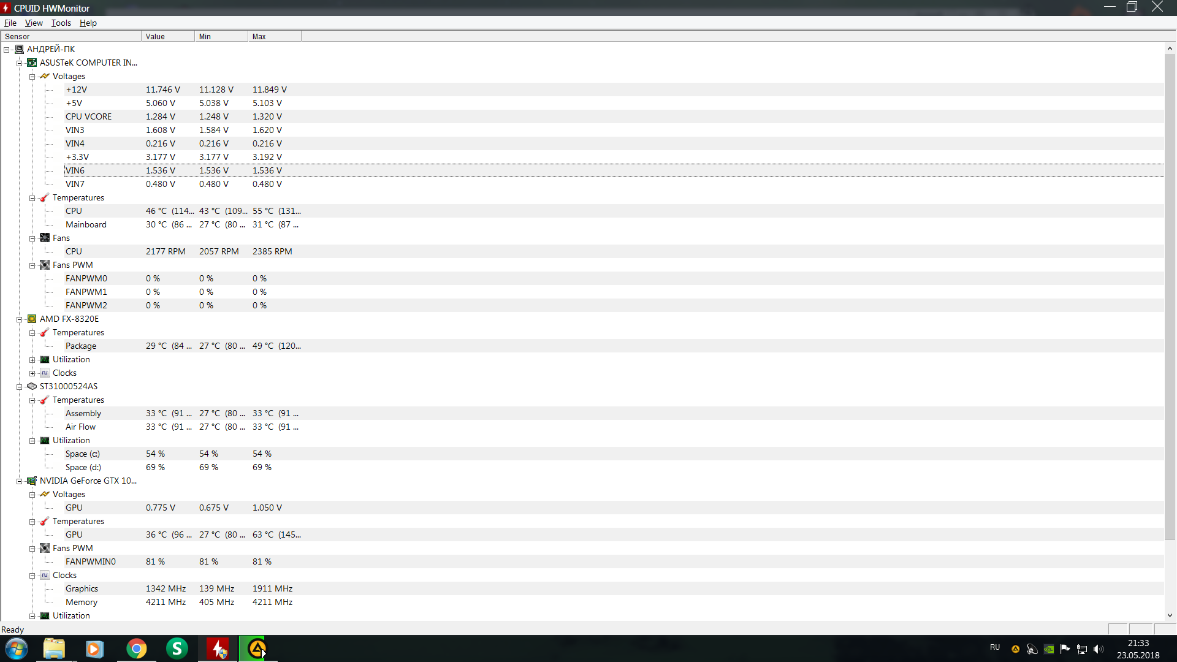Open the Tools menu

tap(61, 23)
